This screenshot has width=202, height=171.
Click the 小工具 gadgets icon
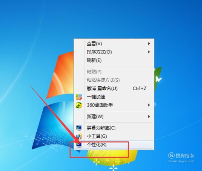click(x=79, y=136)
